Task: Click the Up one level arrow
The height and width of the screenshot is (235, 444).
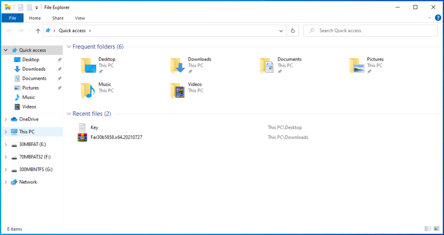Action: [38, 31]
